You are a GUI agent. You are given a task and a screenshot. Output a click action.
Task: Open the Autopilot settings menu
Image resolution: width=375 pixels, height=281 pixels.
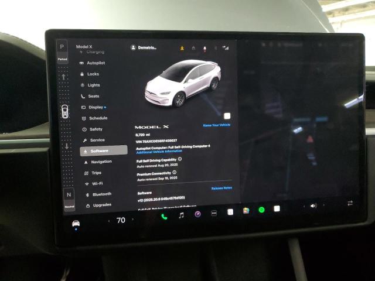pos(93,63)
